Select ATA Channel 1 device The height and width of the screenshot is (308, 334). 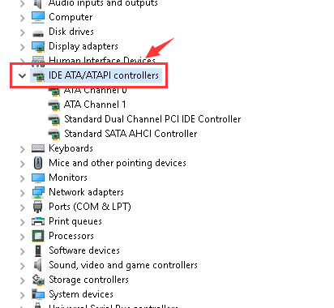coord(95,105)
